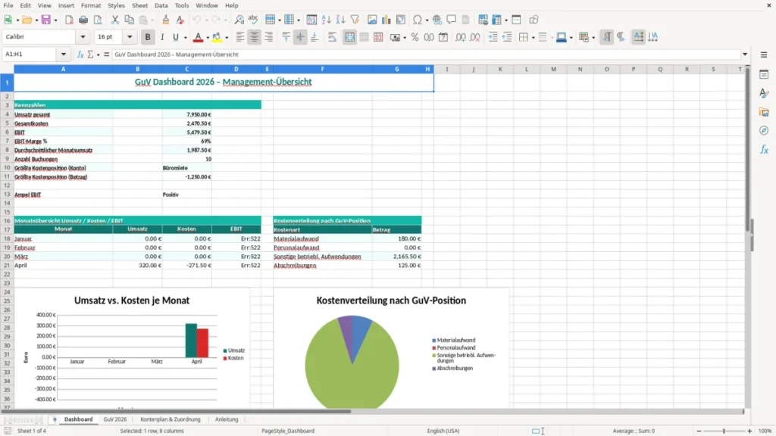Image resolution: width=776 pixels, height=436 pixels.
Task: Toggle Align Left
Action: [x=240, y=37]
